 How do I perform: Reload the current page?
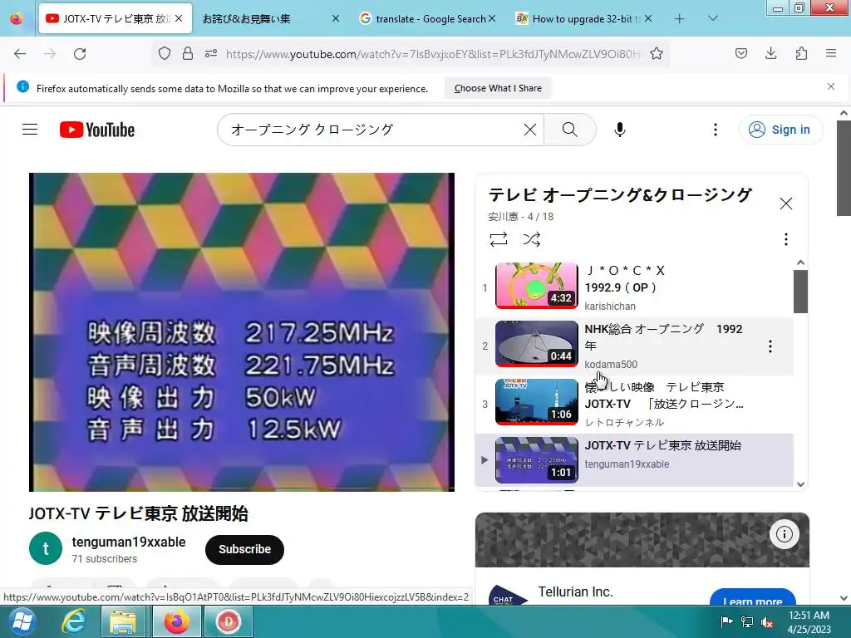pyautogui.click(x=80, y=54)
